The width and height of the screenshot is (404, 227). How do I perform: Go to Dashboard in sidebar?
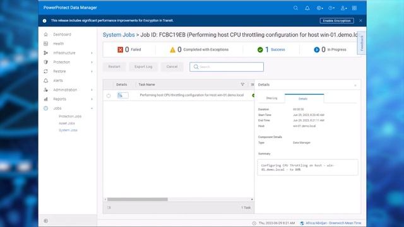[x=62, y=35]
